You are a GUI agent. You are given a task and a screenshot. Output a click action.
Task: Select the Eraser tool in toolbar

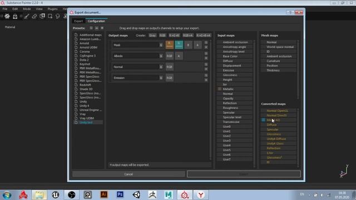click(34, 16)
